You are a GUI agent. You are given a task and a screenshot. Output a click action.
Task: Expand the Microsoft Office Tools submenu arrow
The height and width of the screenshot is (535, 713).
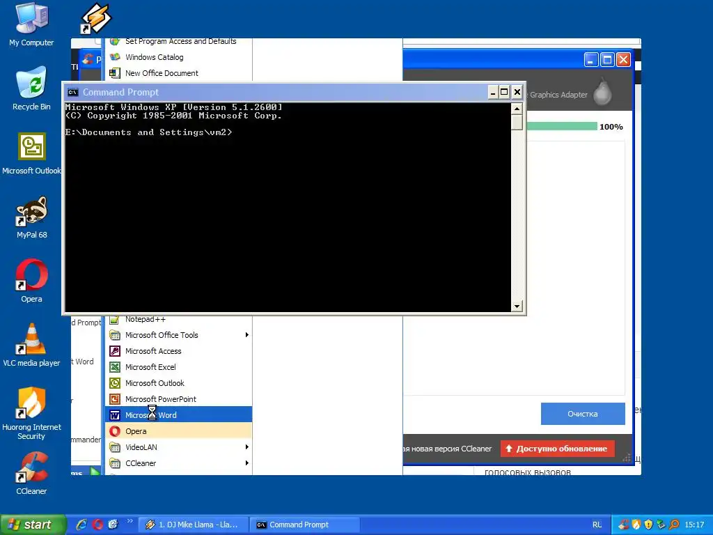click(x=247, y=335)
